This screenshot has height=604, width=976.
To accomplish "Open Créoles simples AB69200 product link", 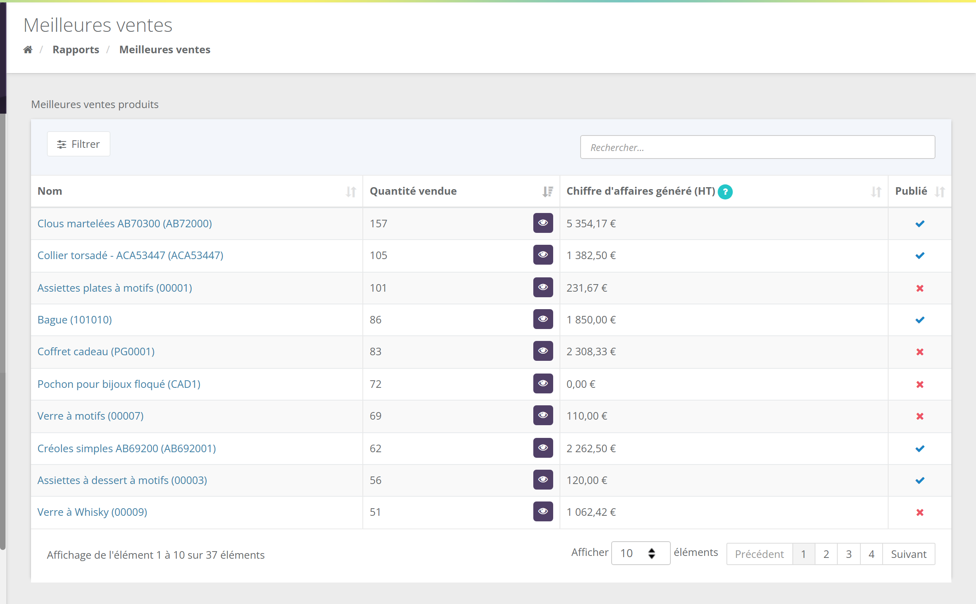I will click(127, 448).
